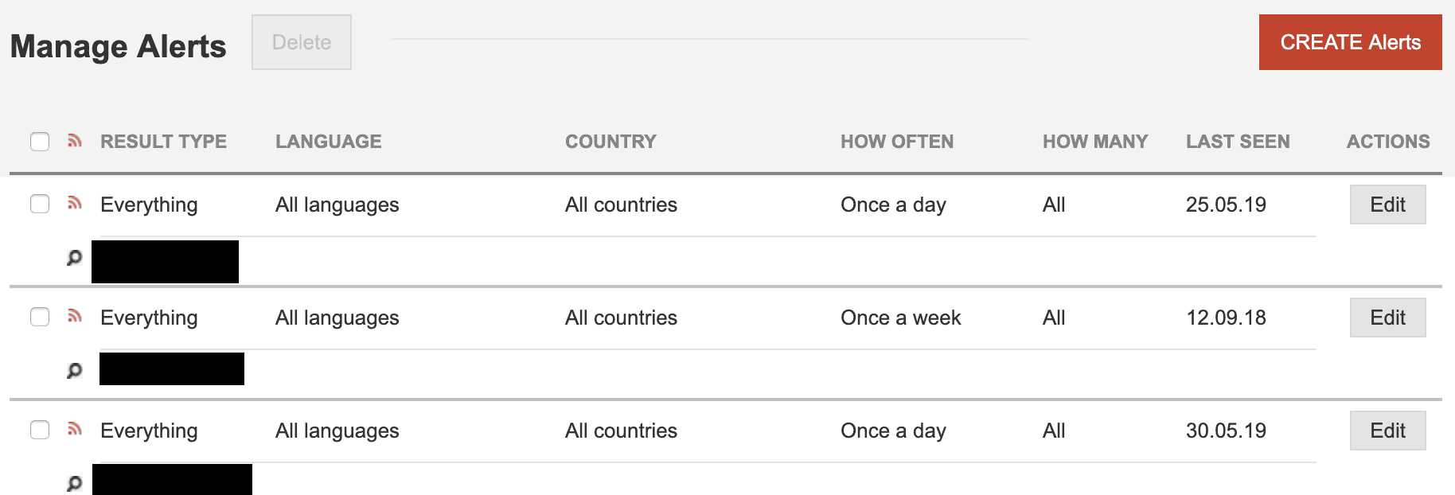Click the HOW OFTEN column header
Screen dimensions: 1455x495
click(897, 142)
